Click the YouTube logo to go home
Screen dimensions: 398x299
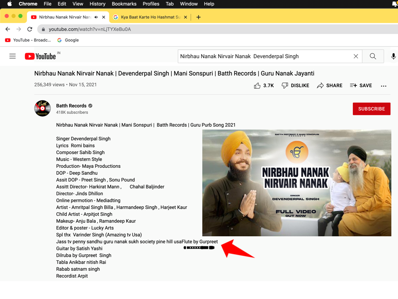[40, 56]
